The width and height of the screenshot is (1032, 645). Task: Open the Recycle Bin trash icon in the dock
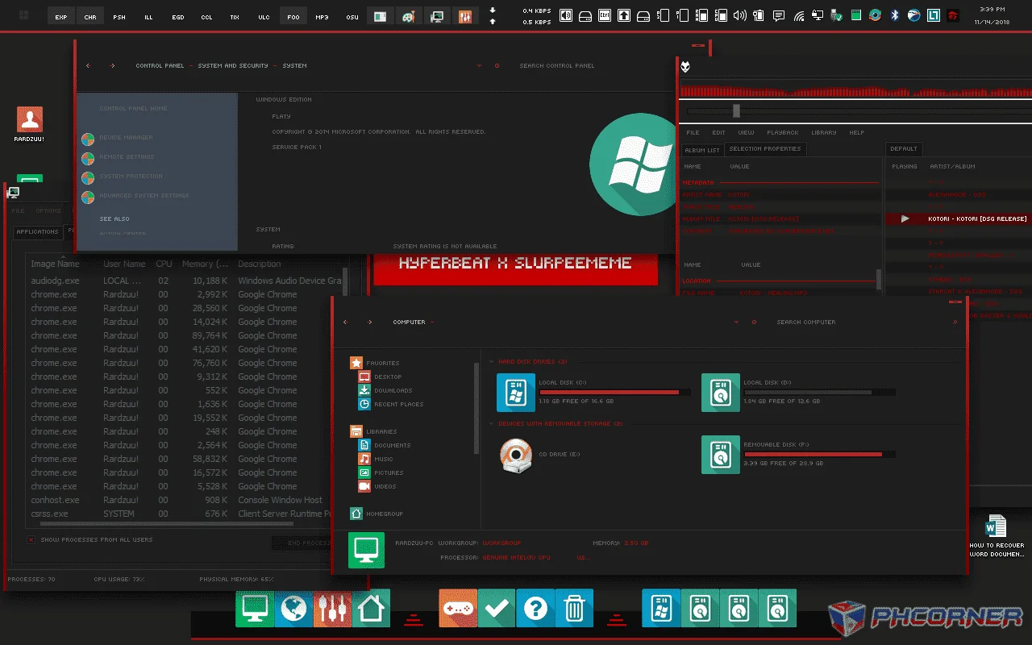pos(574,608)
